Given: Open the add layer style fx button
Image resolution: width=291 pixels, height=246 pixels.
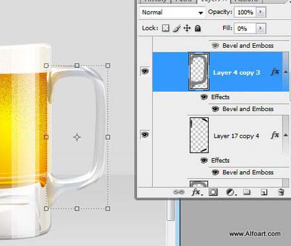Looking at the screenshot, I should [197, 192].
